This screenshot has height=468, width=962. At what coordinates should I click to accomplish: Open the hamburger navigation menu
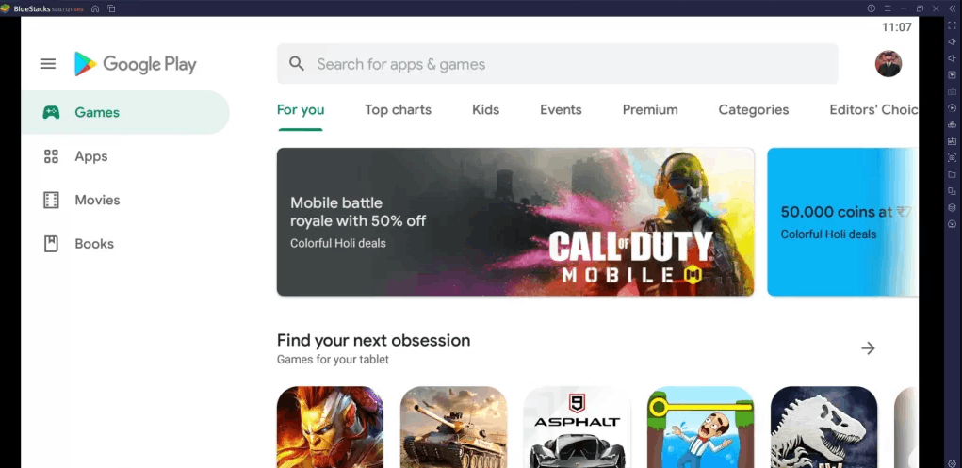tap(48, 64)
